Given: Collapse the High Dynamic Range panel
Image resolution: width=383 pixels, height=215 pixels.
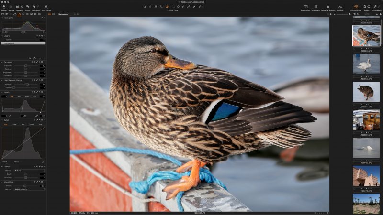Looking at the screenshot, I should click(2, 80).
